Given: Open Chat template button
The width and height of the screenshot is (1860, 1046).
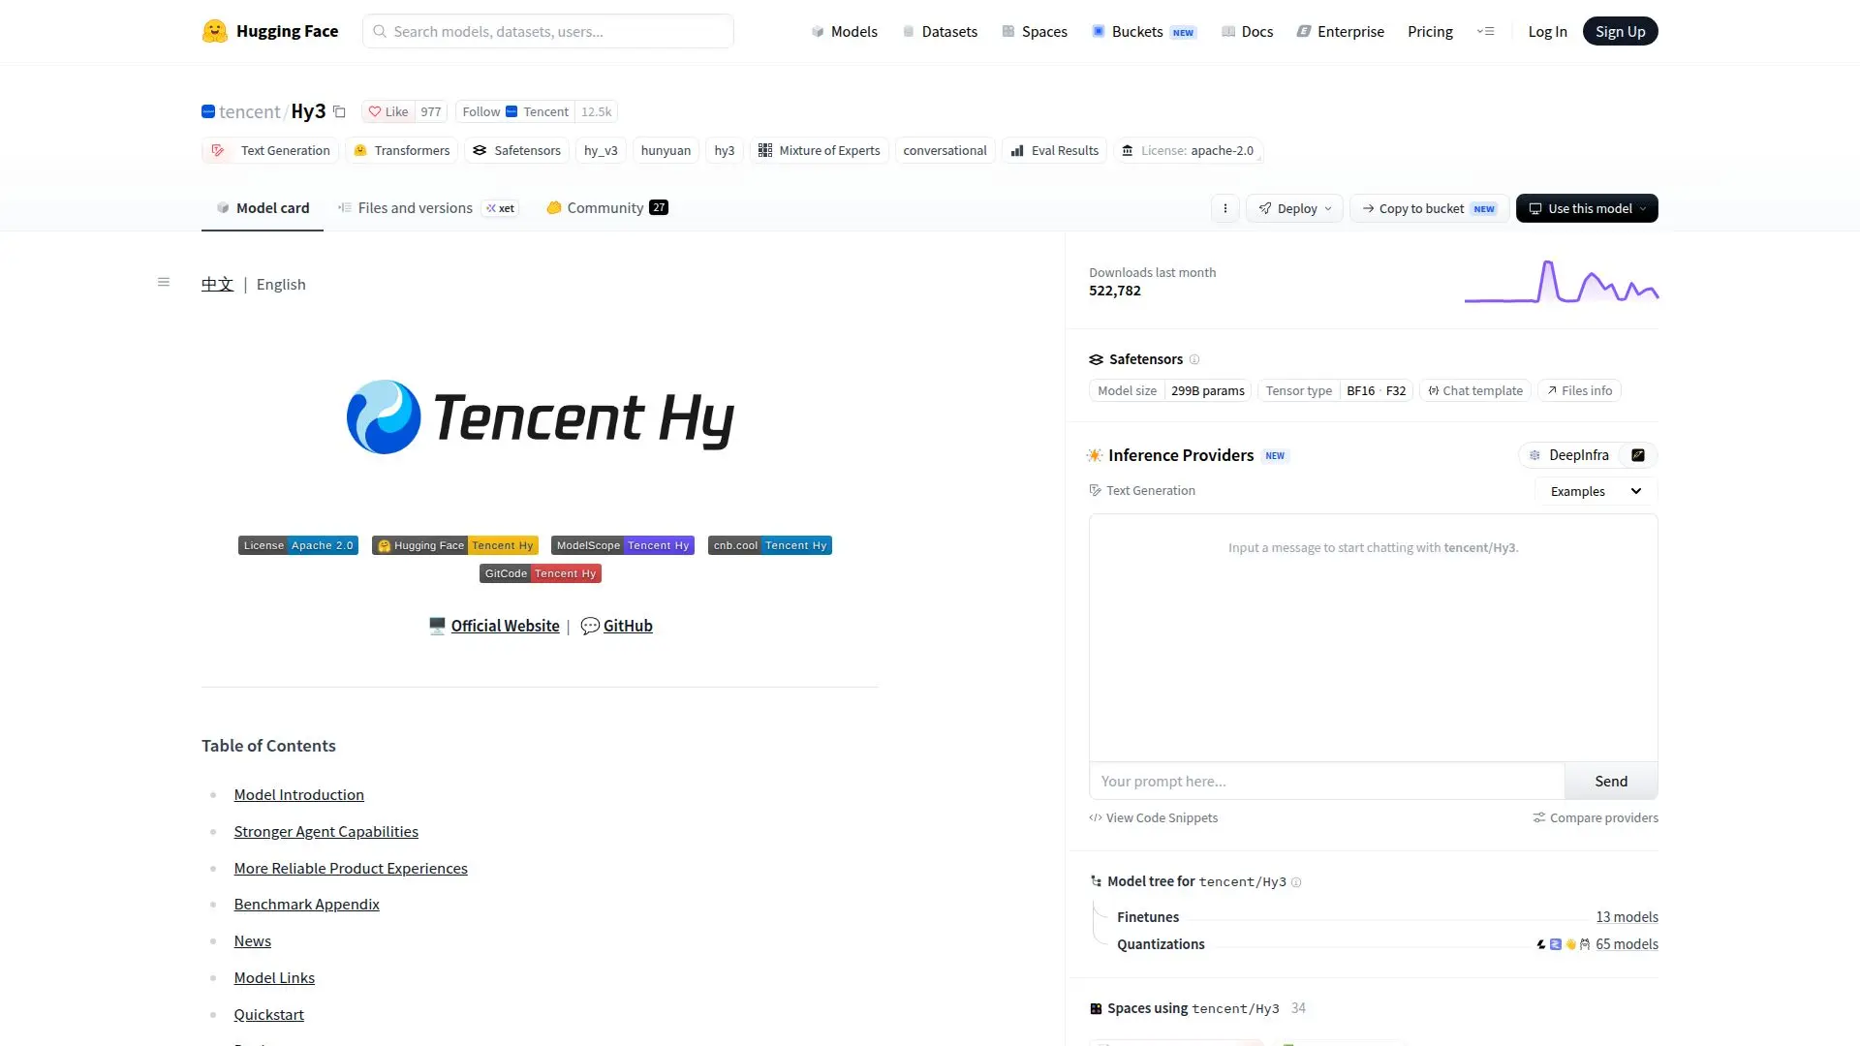Looking at the screenshot, I should click(x=1475, y=390).
